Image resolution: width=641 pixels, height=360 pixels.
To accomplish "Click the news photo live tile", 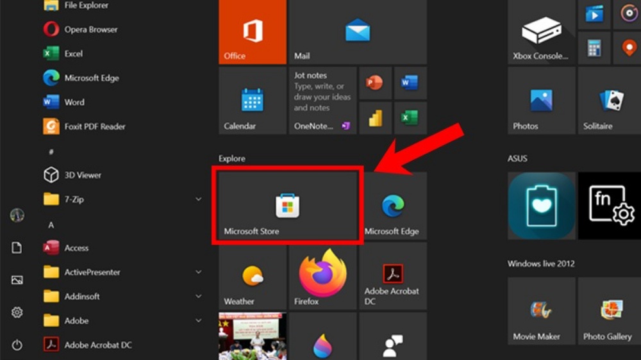I will pyautogui.click(x=252, y=336).
